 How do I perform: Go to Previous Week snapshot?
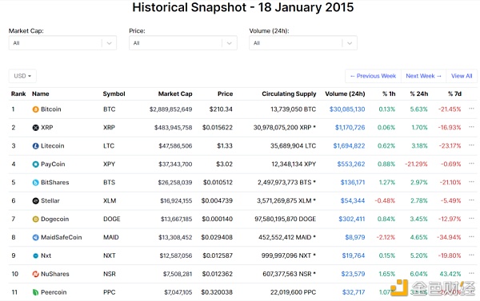[x=373, y=76]
